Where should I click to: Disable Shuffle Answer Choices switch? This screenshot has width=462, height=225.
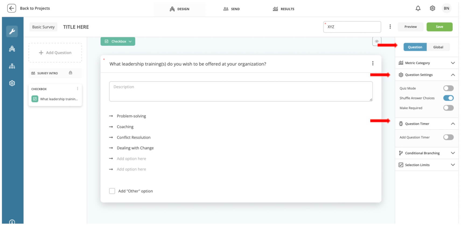click(448, 98)
